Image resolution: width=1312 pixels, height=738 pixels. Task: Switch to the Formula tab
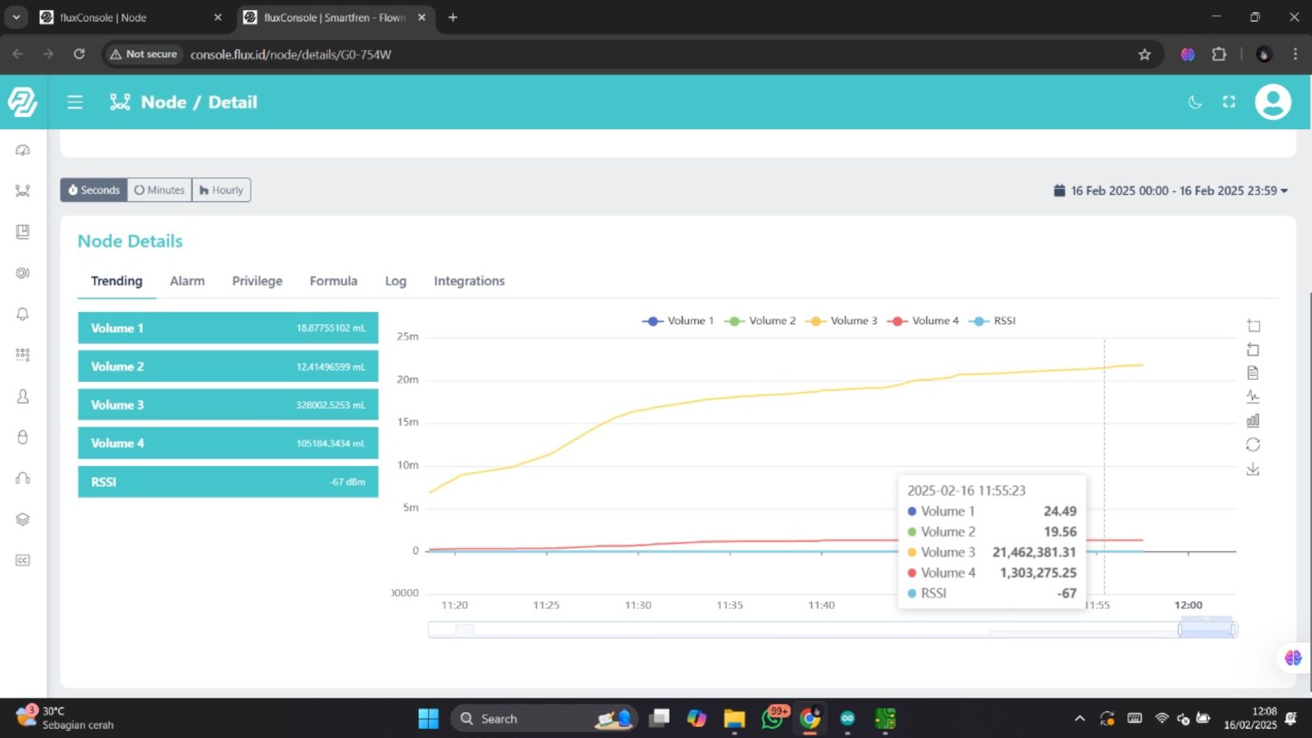pos(333,281)
